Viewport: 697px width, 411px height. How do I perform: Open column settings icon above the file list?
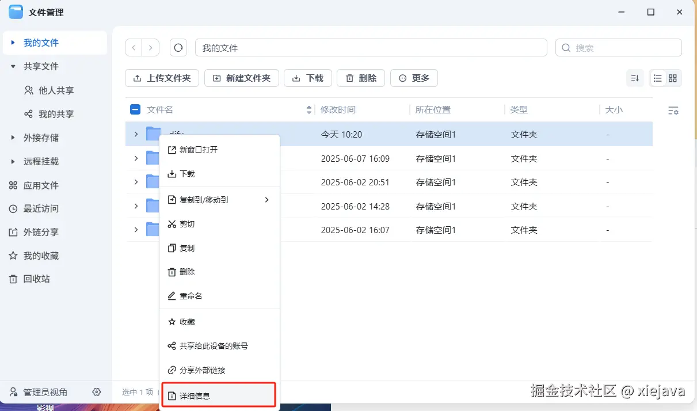673,110
